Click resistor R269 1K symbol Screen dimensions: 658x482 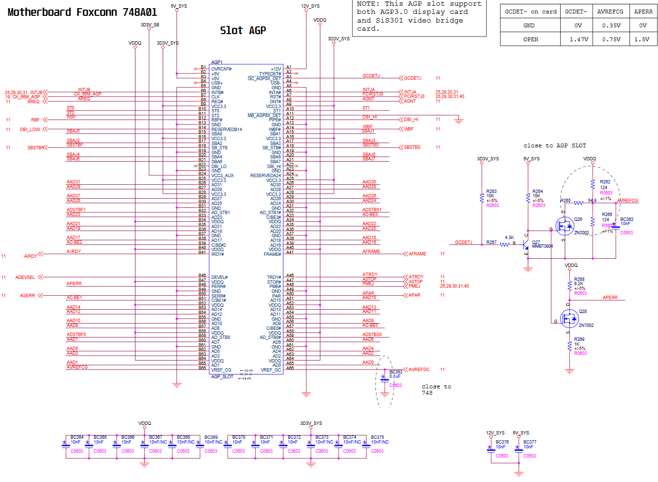pyautogui.click(x=569, y=346)
